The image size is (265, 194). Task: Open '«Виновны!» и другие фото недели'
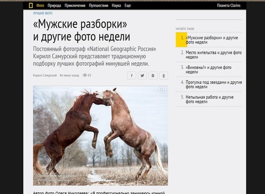[x=208, y=69]
